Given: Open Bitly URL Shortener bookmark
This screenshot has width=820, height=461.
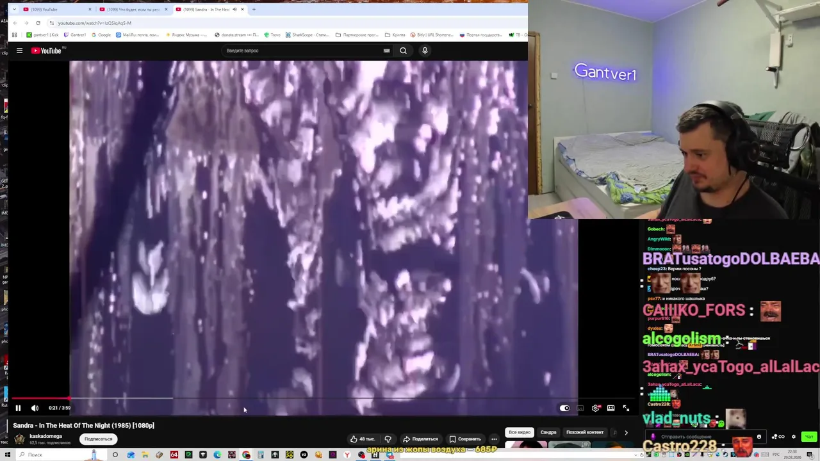Looking at the screenshot, I should click(432, 35).
